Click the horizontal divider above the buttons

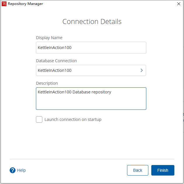click(92, 159)
